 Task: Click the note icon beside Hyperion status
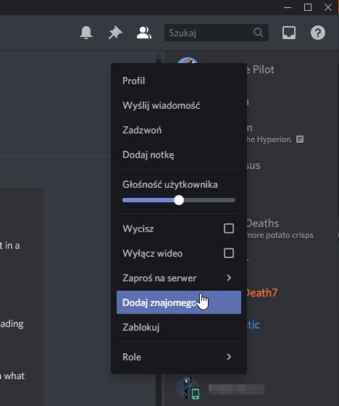coord(300,139)
